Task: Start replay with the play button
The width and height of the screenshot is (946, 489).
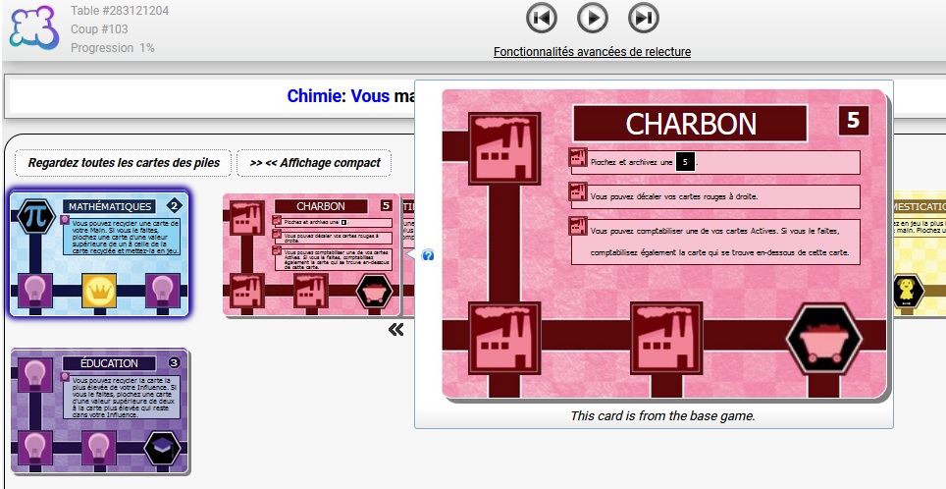Action: click(x=593, y=18)
